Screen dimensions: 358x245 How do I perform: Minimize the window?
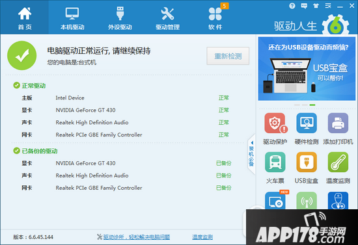coord(340,6)
